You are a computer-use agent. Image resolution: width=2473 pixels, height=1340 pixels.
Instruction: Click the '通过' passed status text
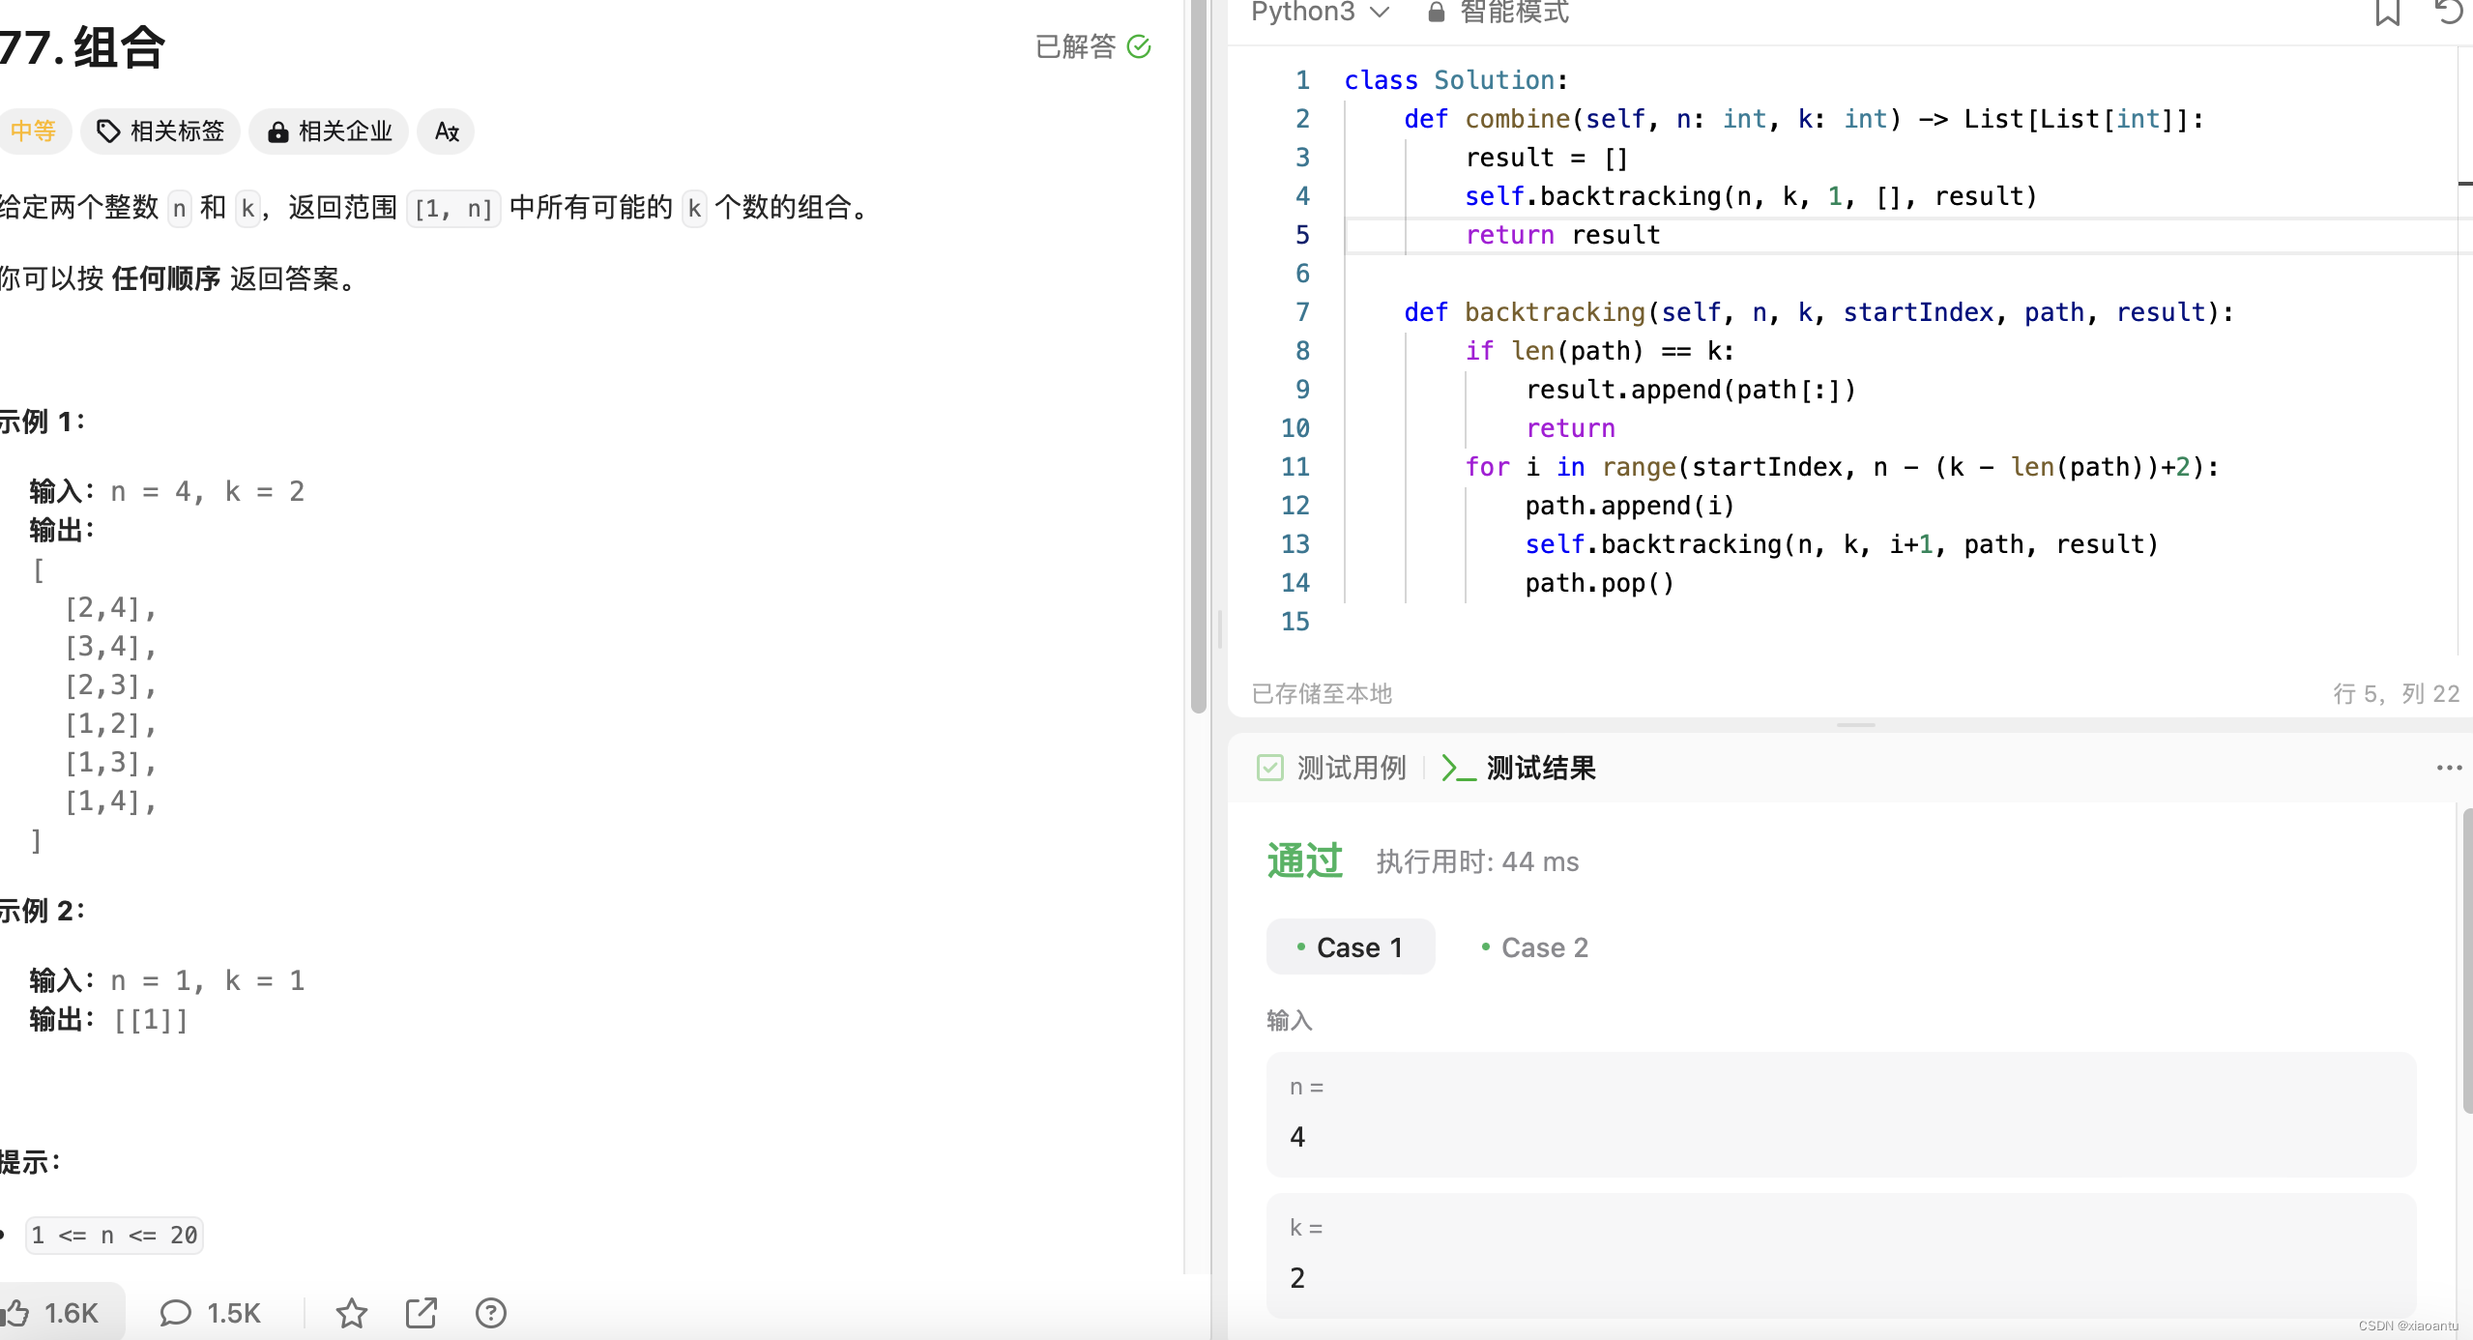[x=1304, y=859]
